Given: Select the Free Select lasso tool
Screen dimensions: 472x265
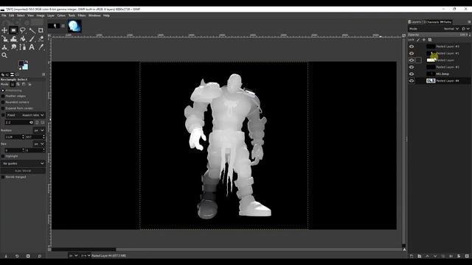Looking at the screenshot, I should (23, 30).
